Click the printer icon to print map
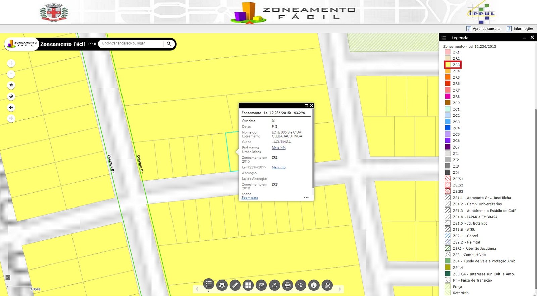Screen dimensions: 537x296 click(x=288, y=285)
